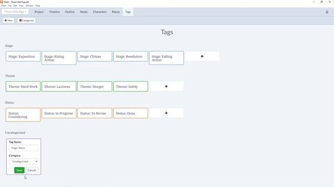334x187 pixels.
Task: Click the plus card in Stage row
Action: pos(202,56)
